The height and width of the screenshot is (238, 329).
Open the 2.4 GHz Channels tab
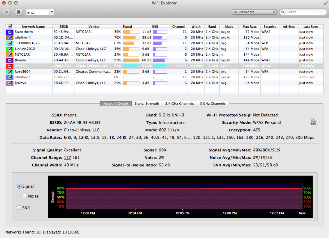(179, 104)
